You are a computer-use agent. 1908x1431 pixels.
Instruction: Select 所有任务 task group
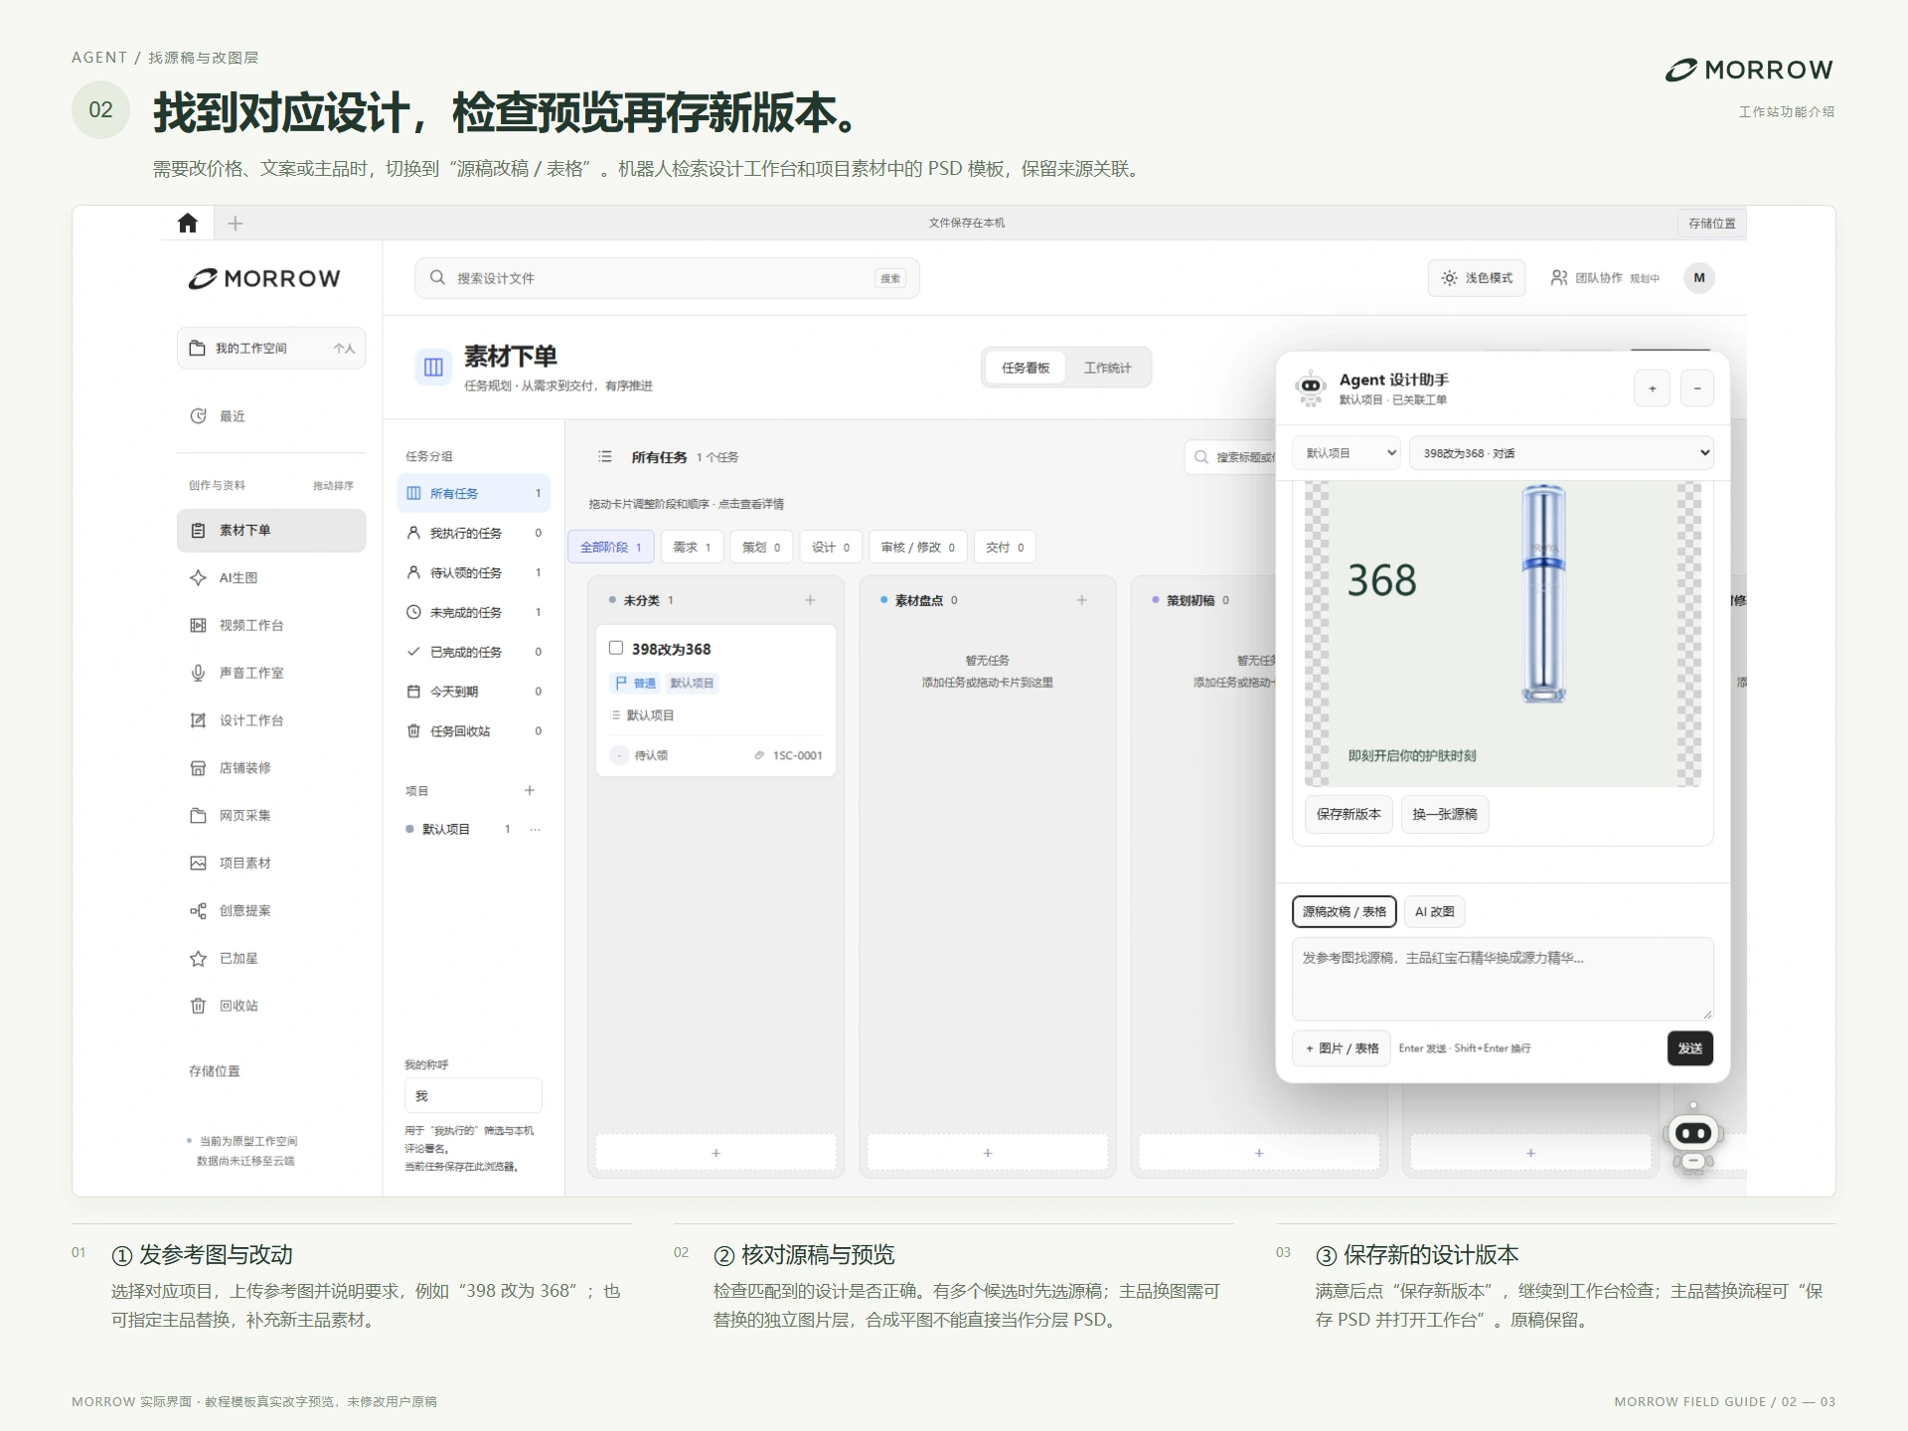(x=474, y=494)
